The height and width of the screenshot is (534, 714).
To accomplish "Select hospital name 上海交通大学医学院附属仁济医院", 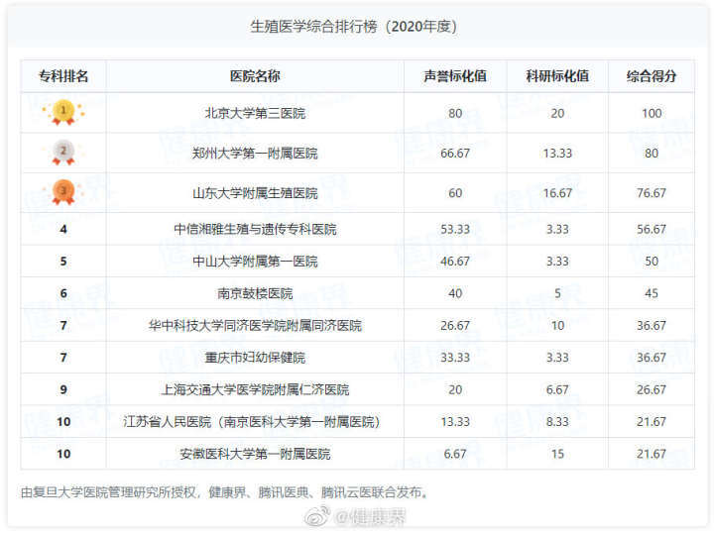I will pyautogui.click(x=255, y=389).
